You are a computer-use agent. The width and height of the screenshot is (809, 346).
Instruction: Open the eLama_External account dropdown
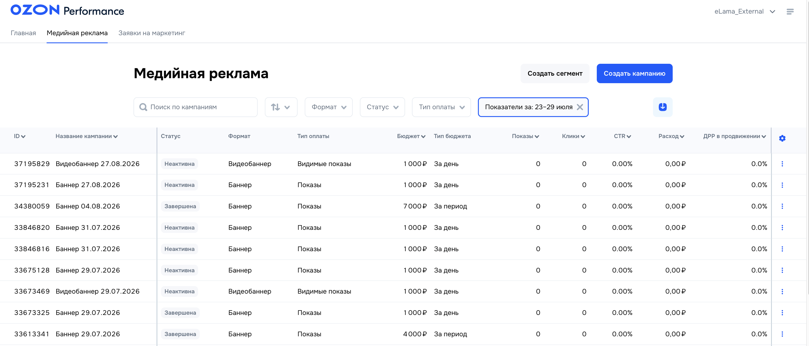point(745,12)
